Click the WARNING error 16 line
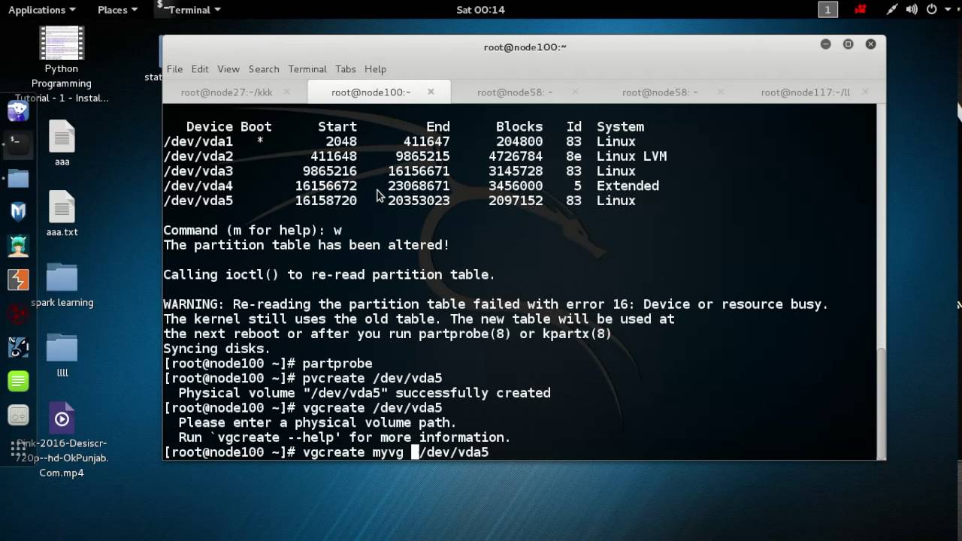 [496, 304]
